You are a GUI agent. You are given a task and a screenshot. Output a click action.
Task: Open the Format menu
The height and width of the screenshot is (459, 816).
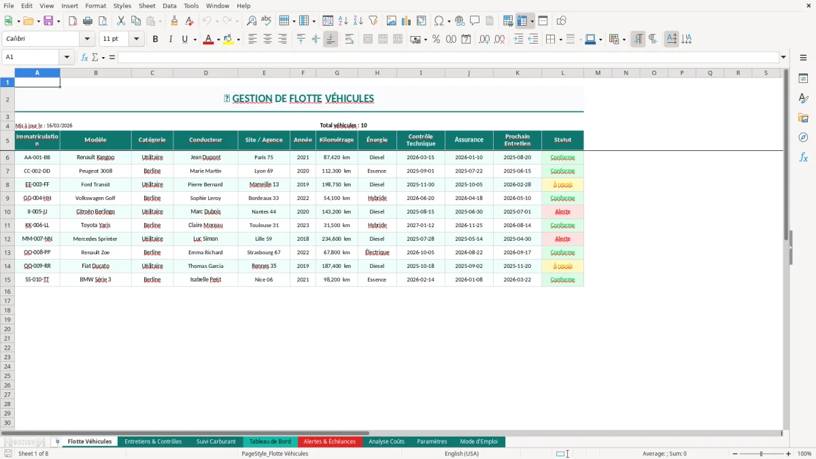coord(95,5)
